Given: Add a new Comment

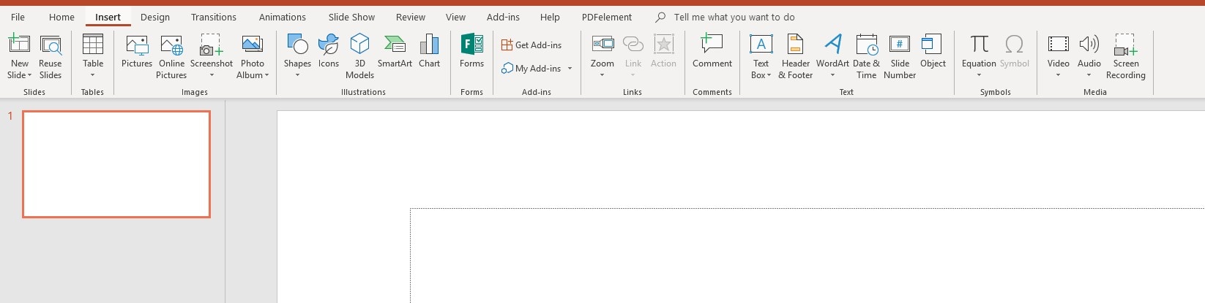Looking at the screenshot, I should (x=712, y=51).
